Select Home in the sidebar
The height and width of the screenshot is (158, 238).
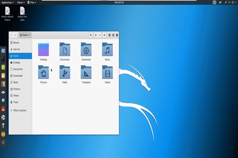tap(20, 56)
